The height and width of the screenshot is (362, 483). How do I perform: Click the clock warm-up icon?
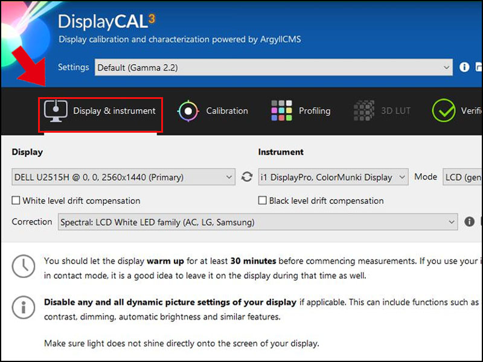[24, 266]
